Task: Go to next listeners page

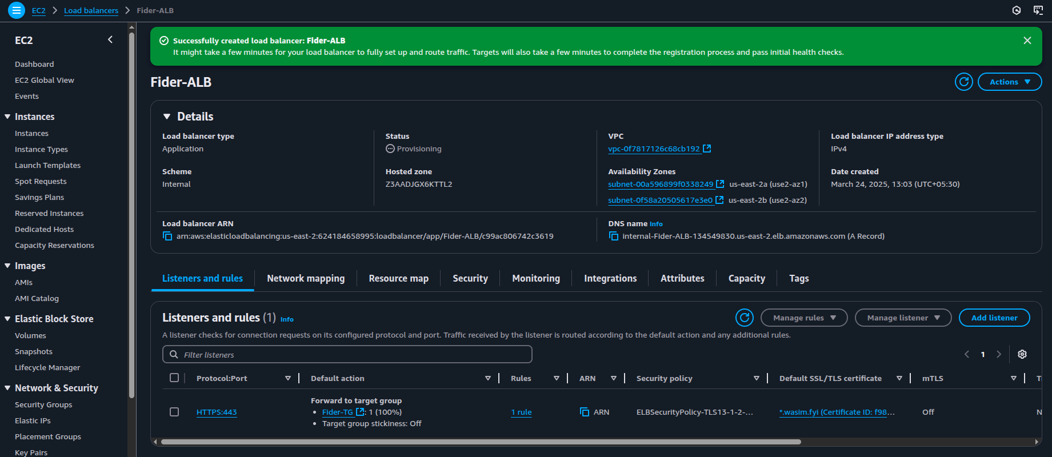Action: (999, 354)
